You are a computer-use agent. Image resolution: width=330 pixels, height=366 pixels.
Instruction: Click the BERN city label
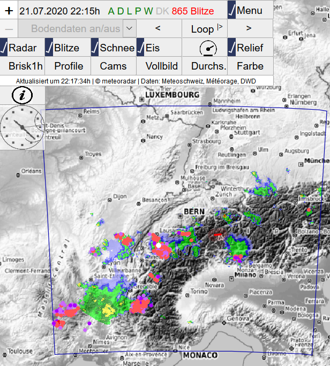(x=194, y=211)
